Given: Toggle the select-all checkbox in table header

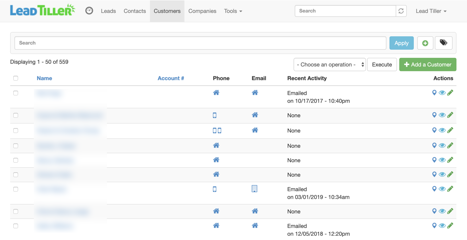Looking at the screenshot, I should (x=16, y=78).
